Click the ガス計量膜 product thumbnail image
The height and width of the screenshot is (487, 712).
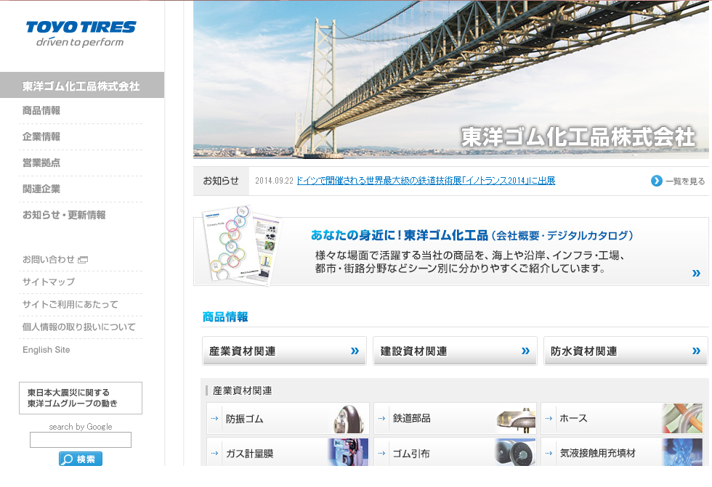pos(348,452)
